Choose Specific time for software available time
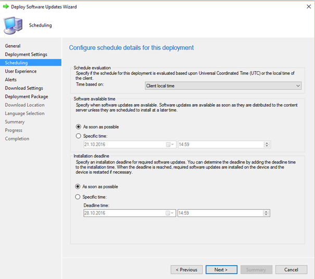The image size is (315, 279). 78,136
